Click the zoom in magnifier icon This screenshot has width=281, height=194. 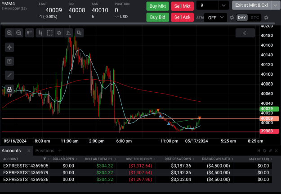pos(9,33)
